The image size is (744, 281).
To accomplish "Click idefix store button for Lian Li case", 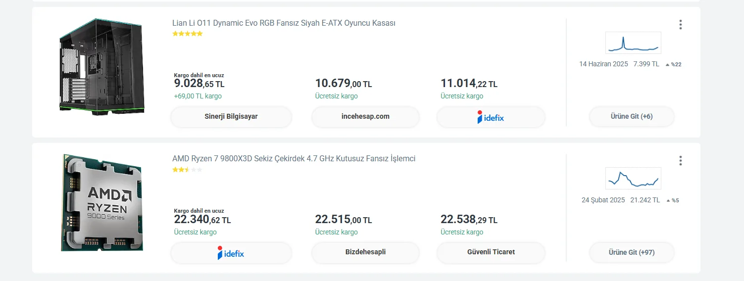I will pyautogui.click(x=491, y=117).
